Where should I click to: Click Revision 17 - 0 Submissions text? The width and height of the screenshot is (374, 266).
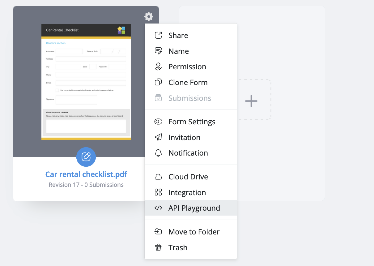pos(86,185)
